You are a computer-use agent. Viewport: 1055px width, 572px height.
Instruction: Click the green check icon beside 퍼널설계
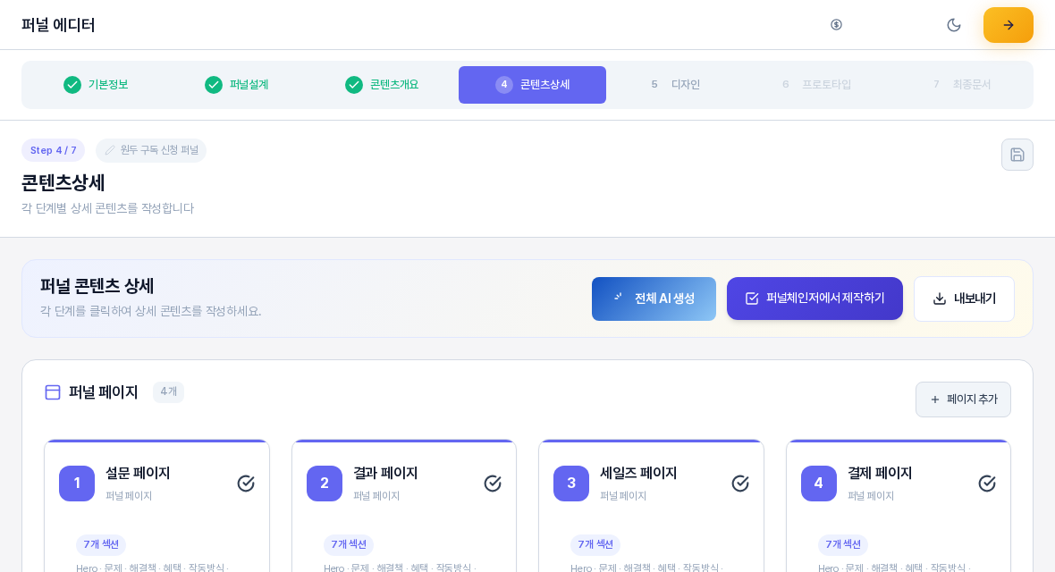click(x=214, y=85)
